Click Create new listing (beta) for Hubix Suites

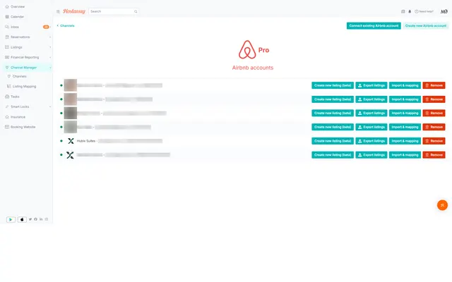(333, 141)
